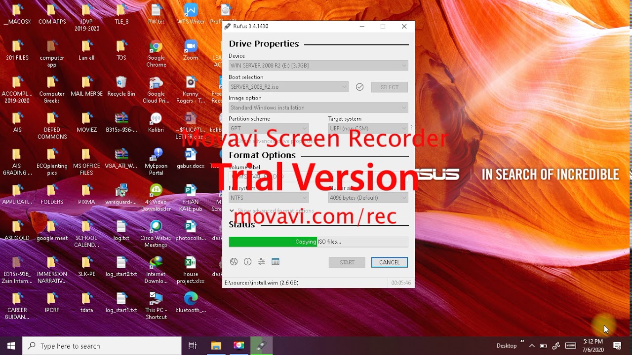This screenshot has width=632, height=355.
Task: Open the RW.txt file icon
Action: [x=156, y=15]
